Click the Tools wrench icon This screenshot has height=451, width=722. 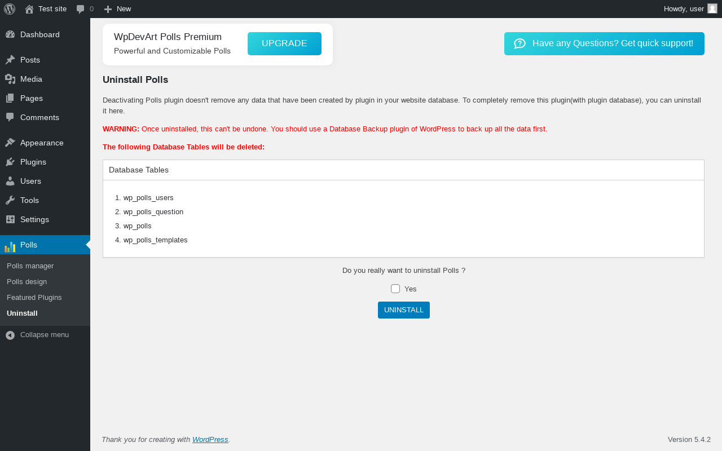[x=10, y=200]
